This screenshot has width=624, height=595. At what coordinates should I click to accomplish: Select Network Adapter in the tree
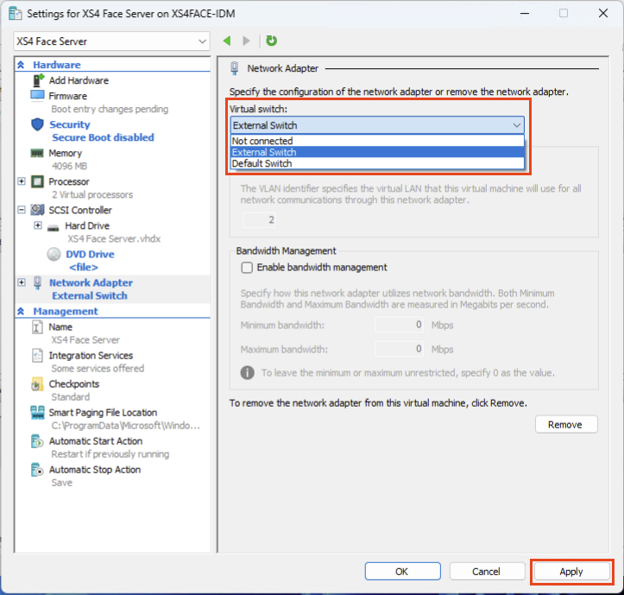tap(91, 282)
